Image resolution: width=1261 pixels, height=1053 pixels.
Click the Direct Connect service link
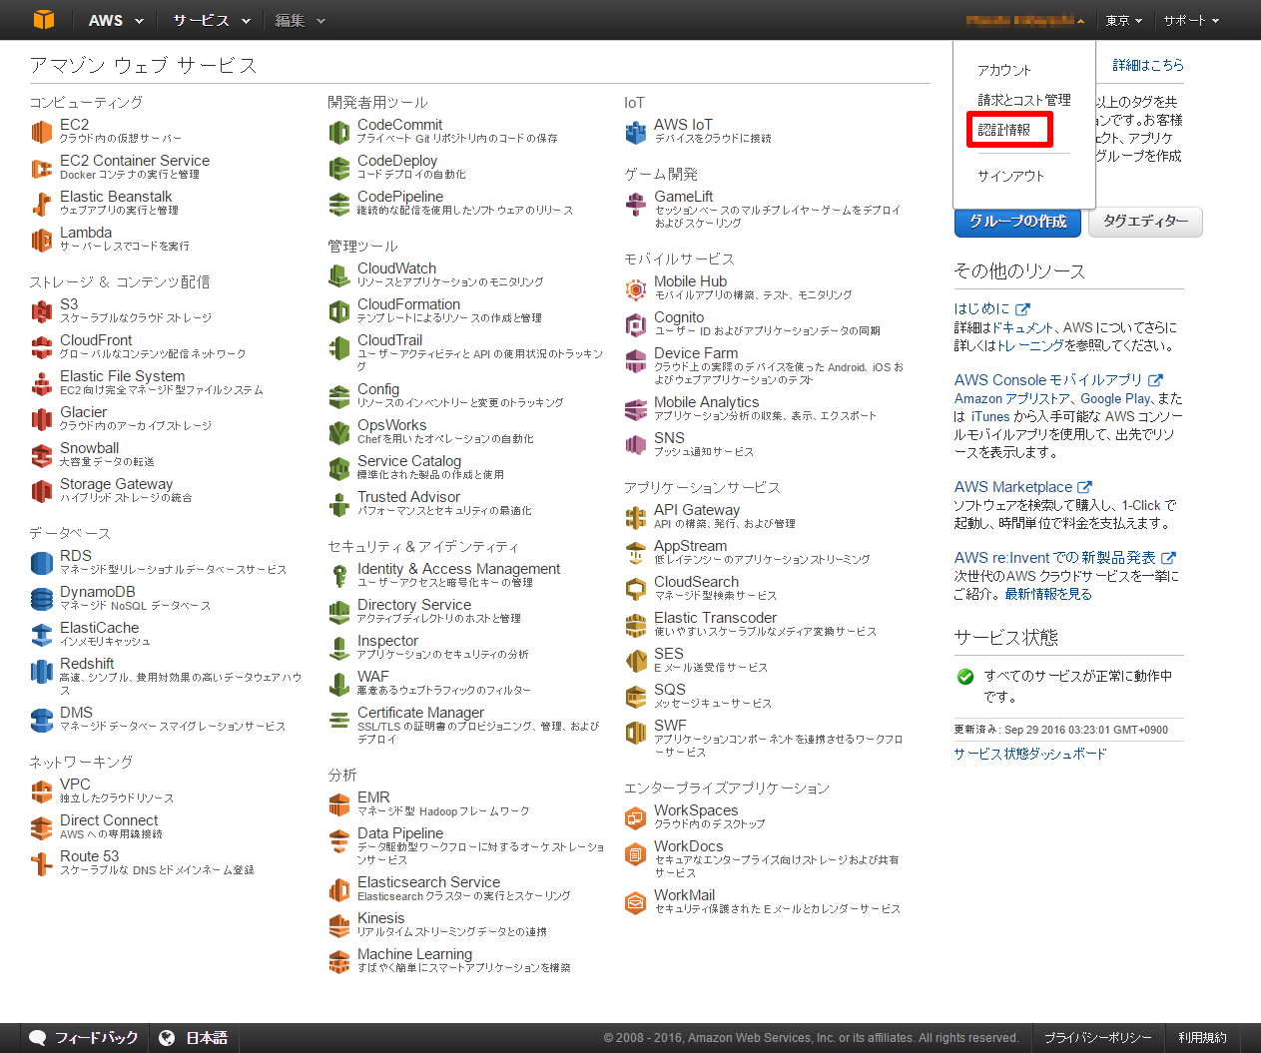pos(109,820)
